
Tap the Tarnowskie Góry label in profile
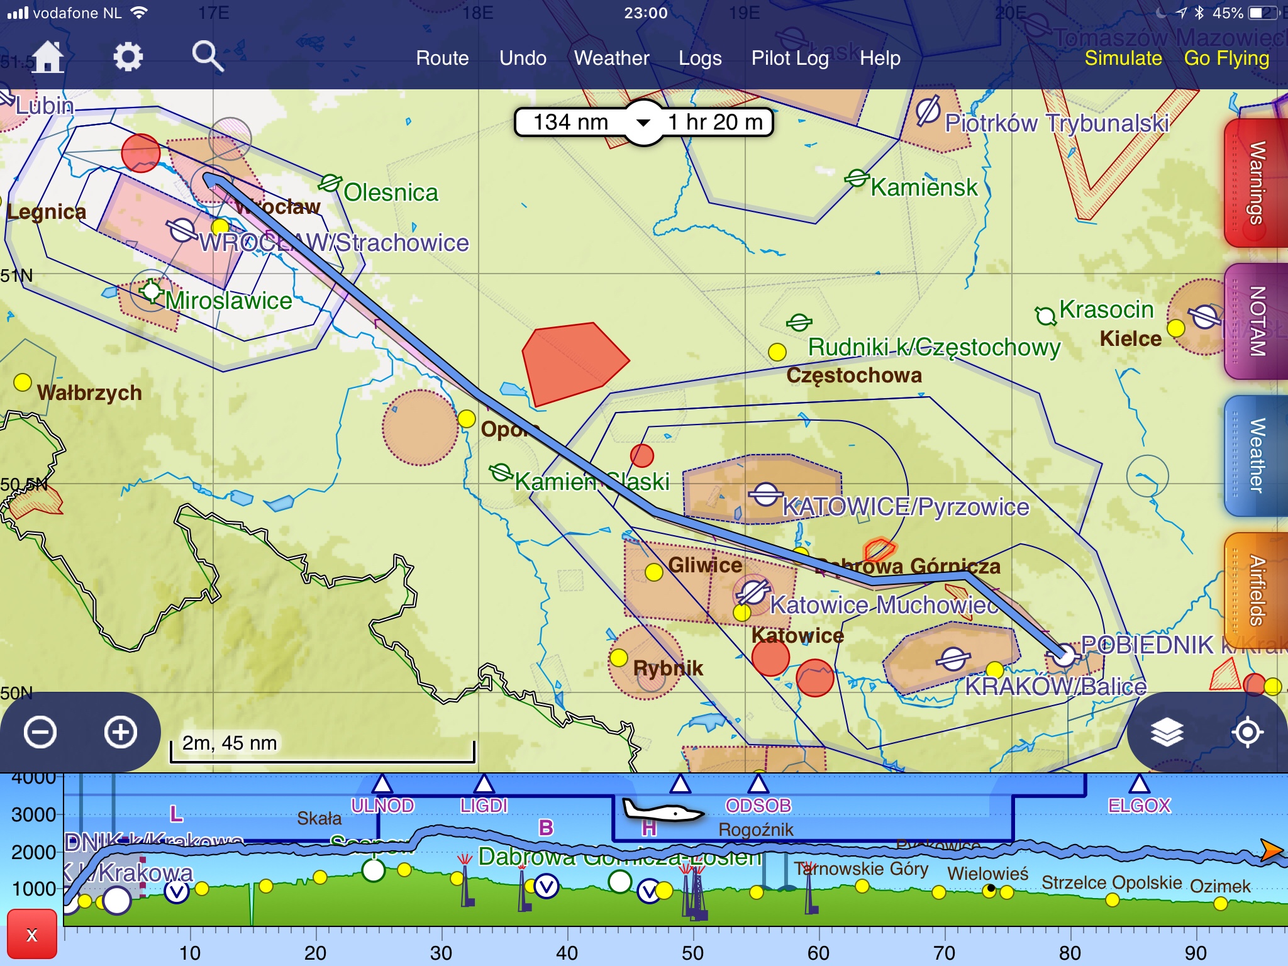pos(861,869)
